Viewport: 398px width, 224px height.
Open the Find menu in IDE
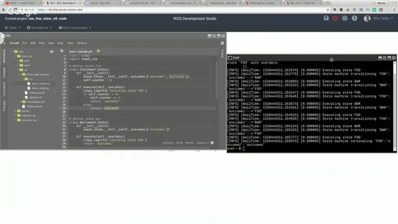click(x=42, y=43)
